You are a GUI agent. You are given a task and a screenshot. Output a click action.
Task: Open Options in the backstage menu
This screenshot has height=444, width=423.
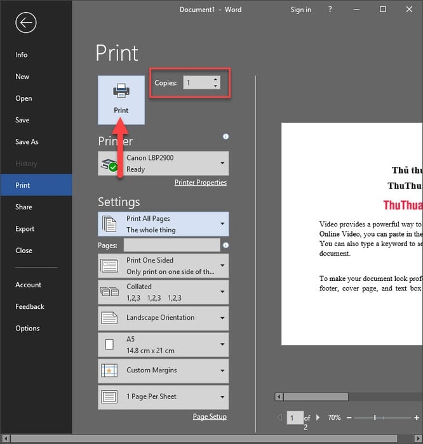coord(27,328)
